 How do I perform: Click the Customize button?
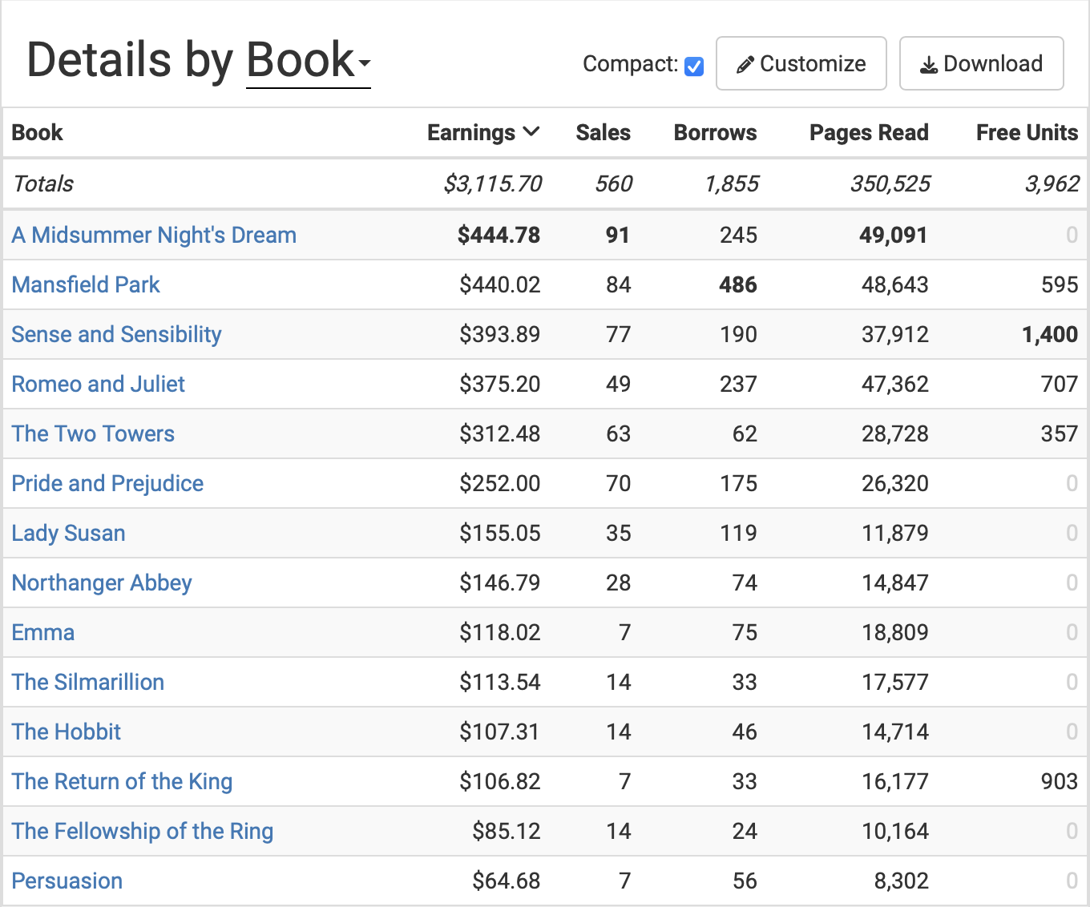(x=801, y=63)
